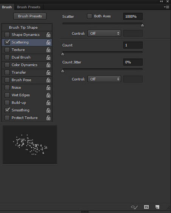Click the lock icon beside Build-up
This screenshot has height=213, width=171.
[48, 103]
